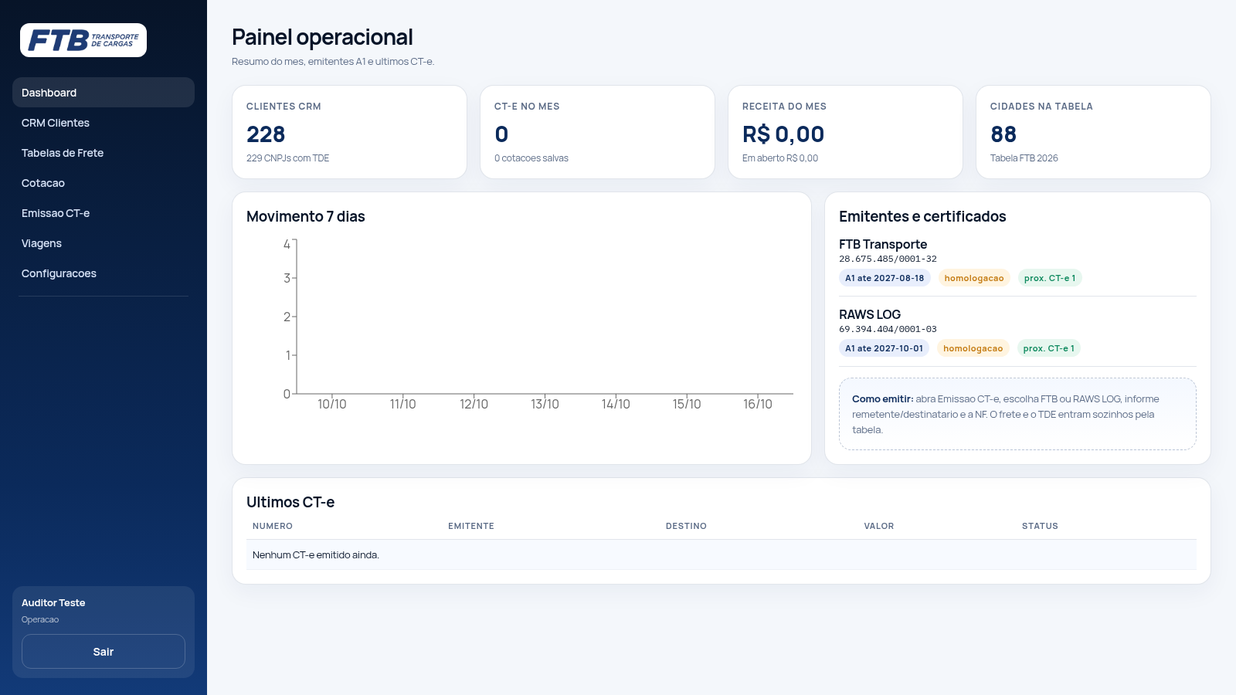
Task: Click the Clientes CRM card
Action: (349, 132)
